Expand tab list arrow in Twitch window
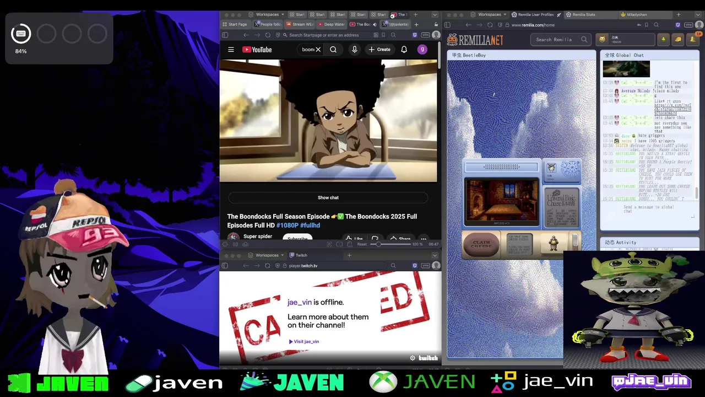Viewport: 705px width, 397px height. pyautogui.click(x=435, y=255)
